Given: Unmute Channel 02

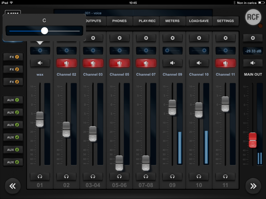Looking at the screenshot, I should click(x=66, y=63).
